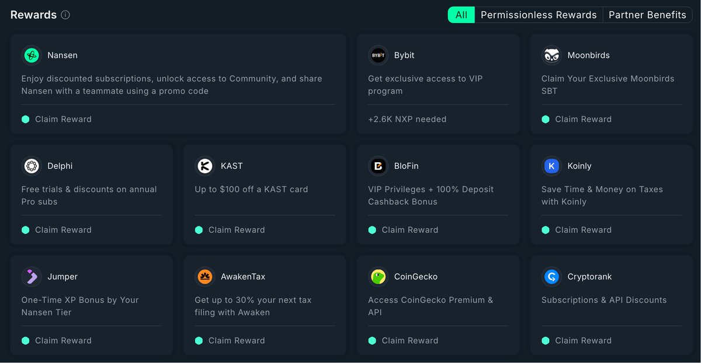This screenshot has height=363, width=701.
Task: Open the Bybit VIP program card
Action: 438,84
